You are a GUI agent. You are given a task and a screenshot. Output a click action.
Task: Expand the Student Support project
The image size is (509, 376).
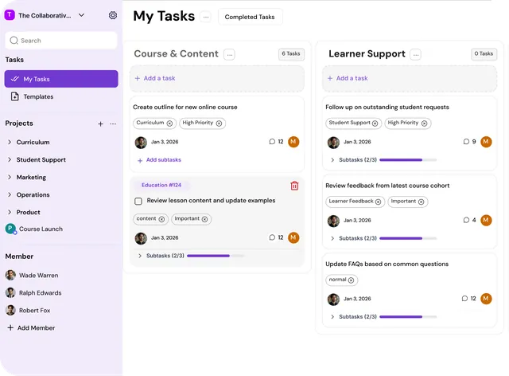click(x=10, y=159)
